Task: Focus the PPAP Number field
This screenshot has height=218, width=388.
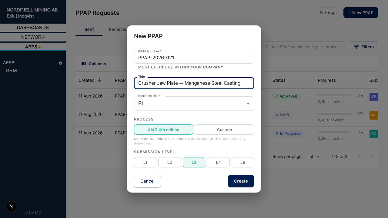Action: (194, 58)
